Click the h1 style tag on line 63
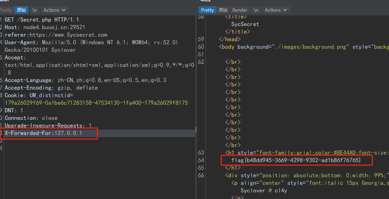 307,153
